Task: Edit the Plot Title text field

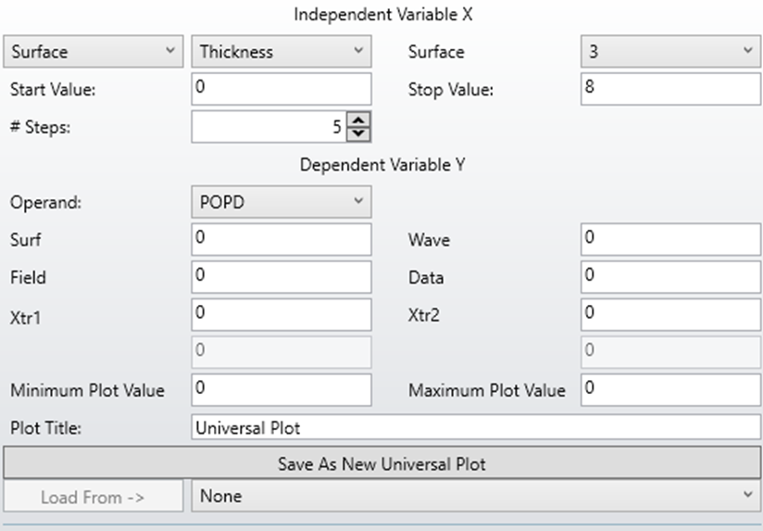Action: (476, 428)
